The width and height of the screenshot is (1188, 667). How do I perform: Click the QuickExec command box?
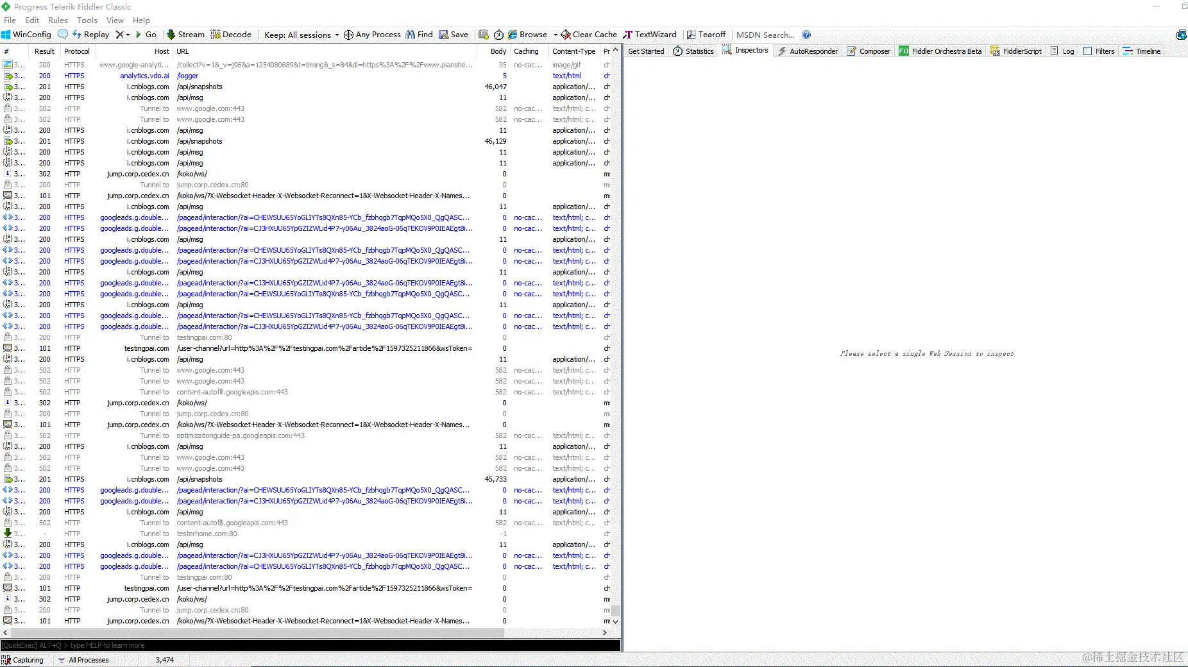[x=310, y=645]
